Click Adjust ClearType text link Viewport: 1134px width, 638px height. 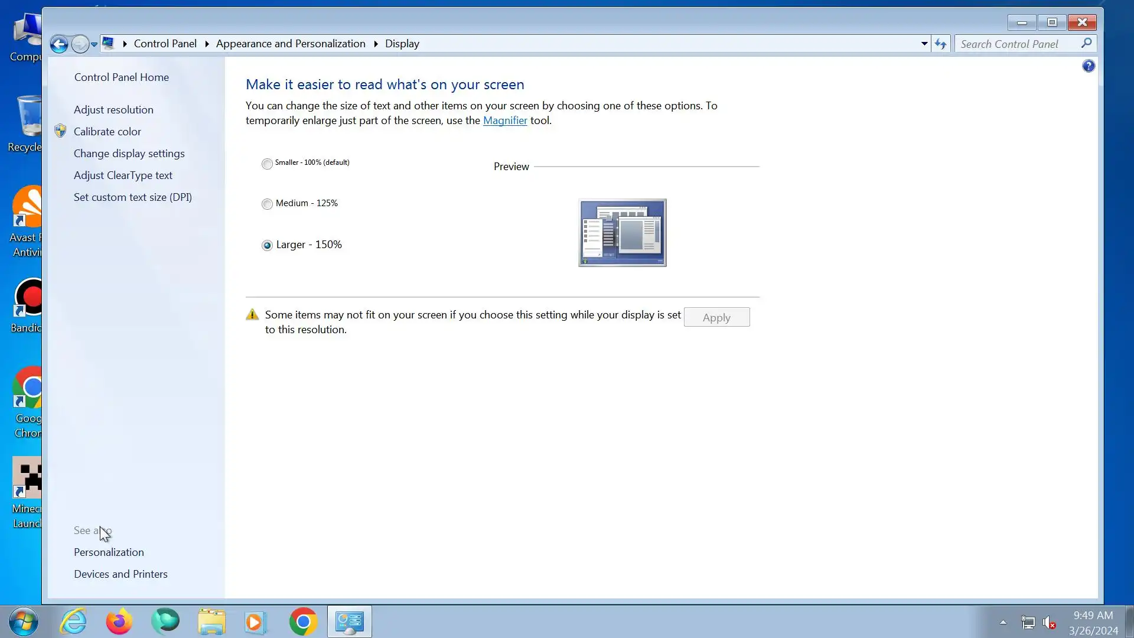[x=123, y=175]
